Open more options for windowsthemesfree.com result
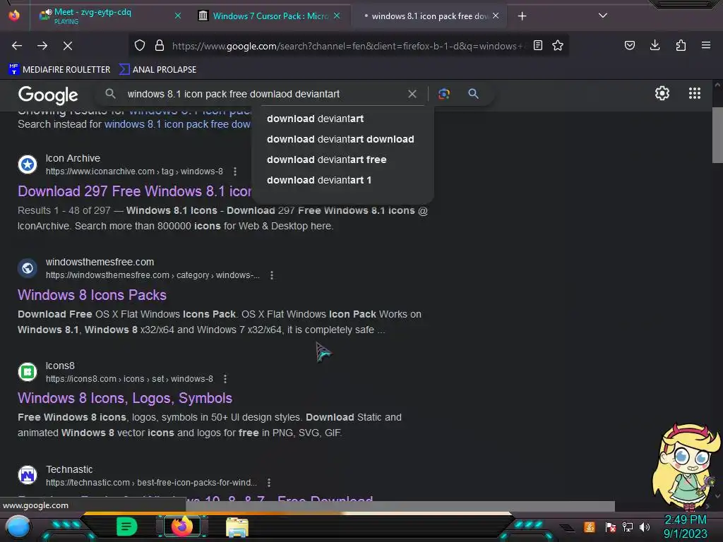 tap(272, 275)
